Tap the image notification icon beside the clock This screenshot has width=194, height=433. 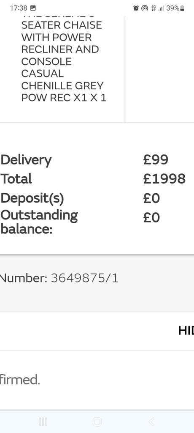pos(33,8)
